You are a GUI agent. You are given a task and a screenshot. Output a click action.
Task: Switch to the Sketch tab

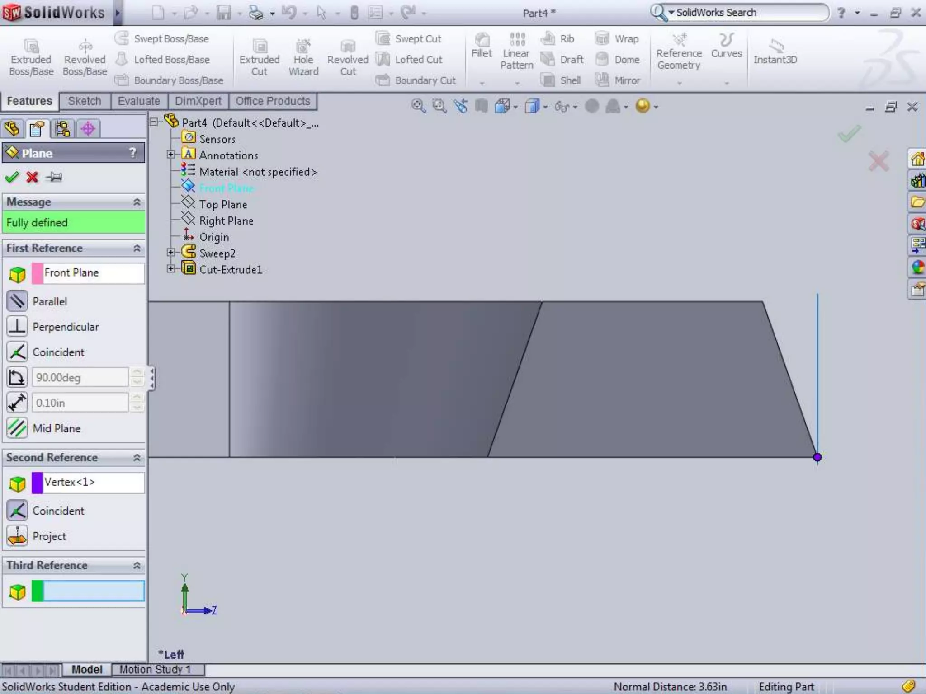(x=85, y=101)
